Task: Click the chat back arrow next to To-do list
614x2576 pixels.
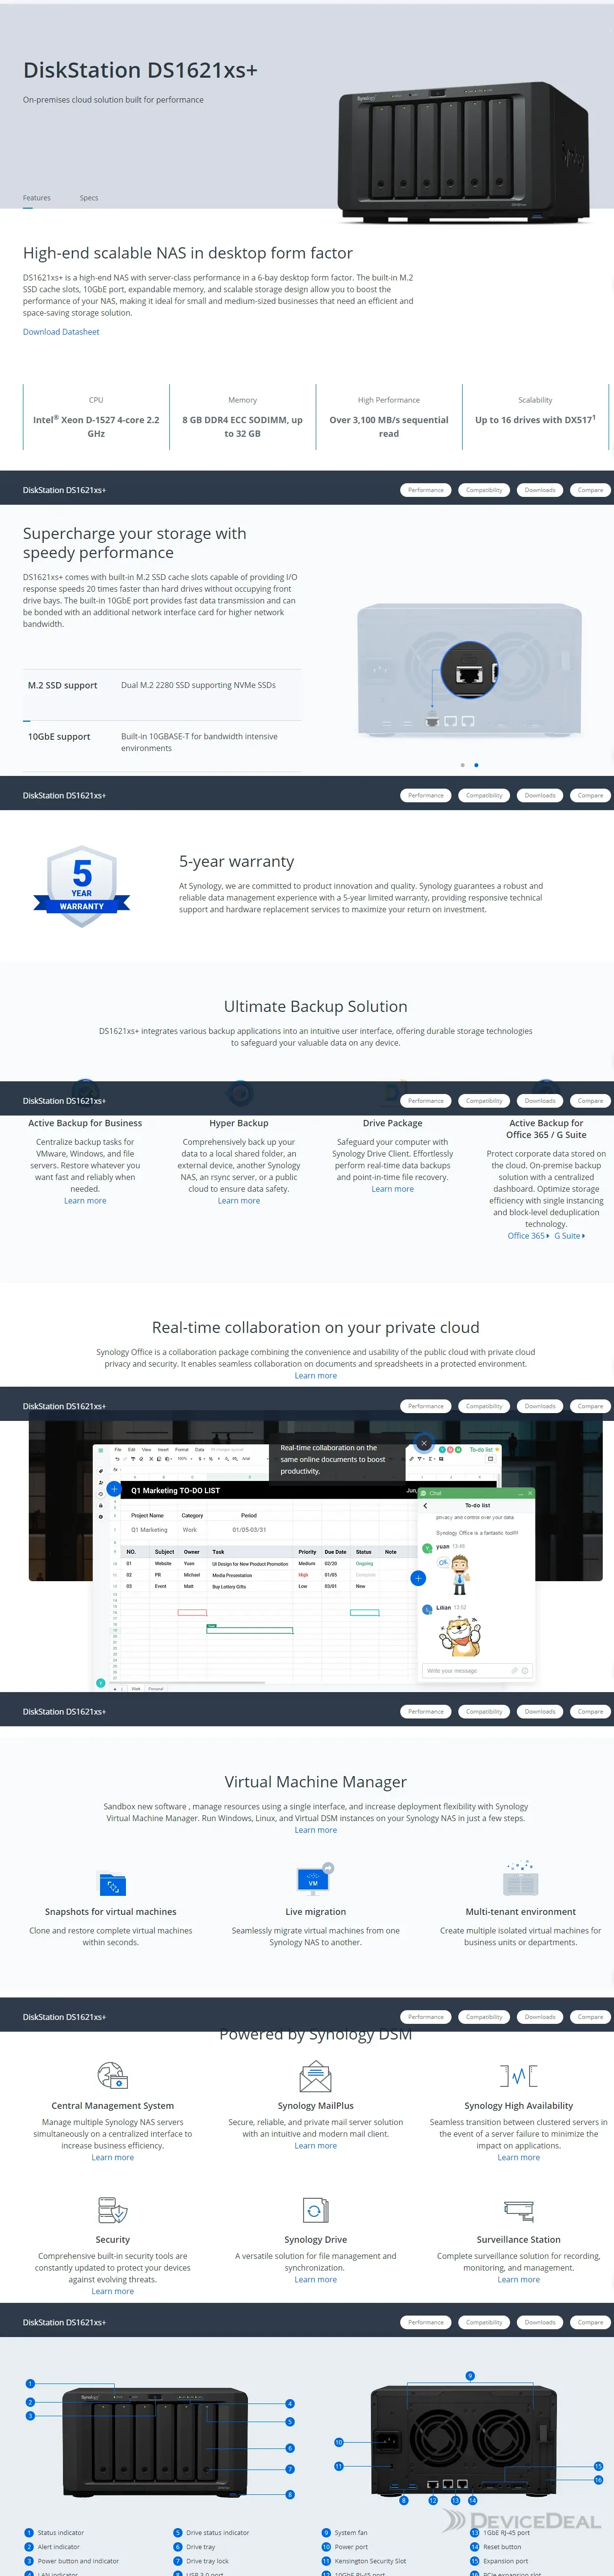Action: coord(425,1505)
